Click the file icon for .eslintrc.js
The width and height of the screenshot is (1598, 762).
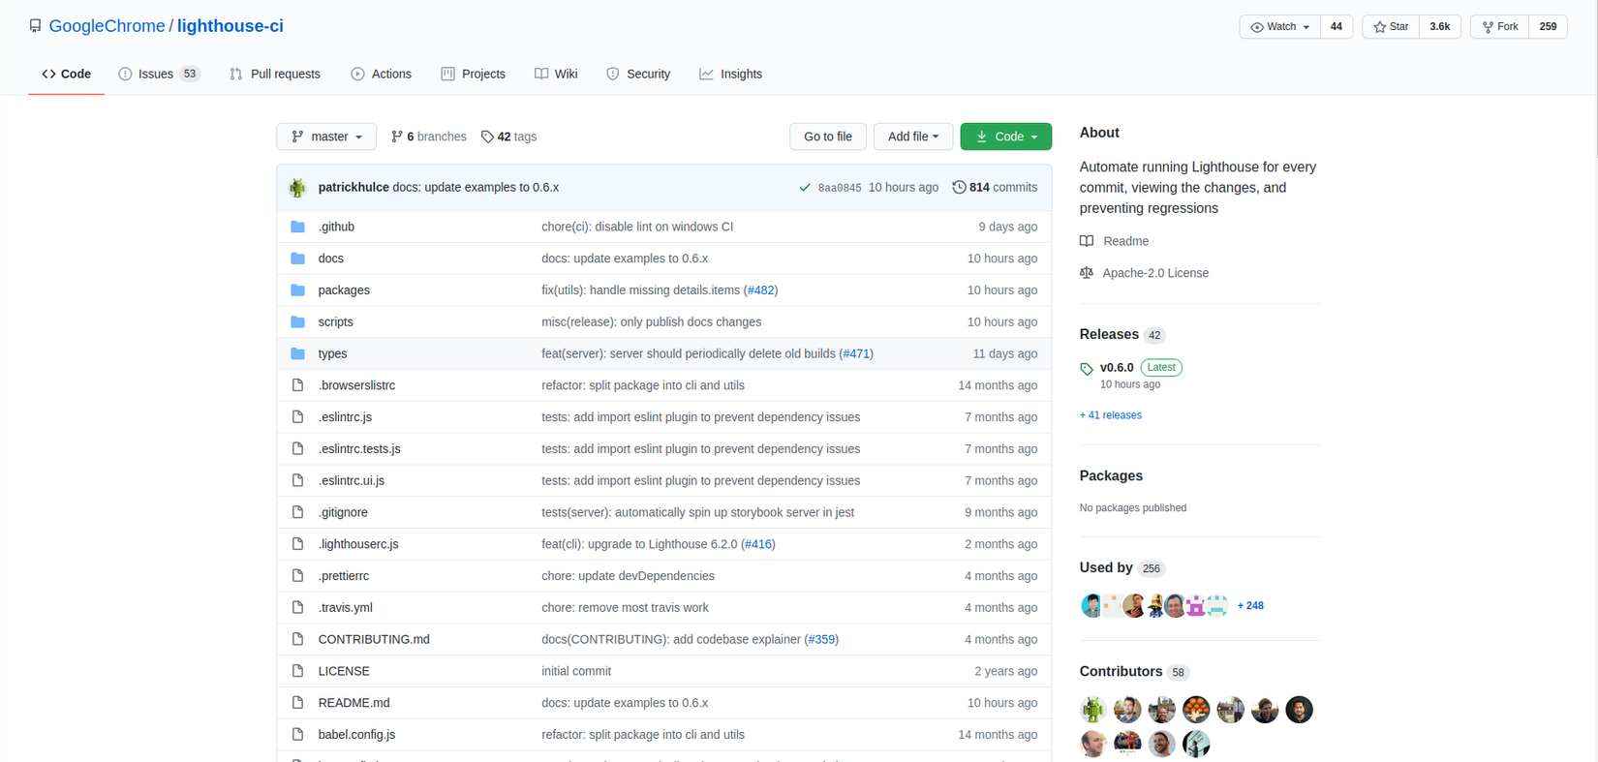297,417
